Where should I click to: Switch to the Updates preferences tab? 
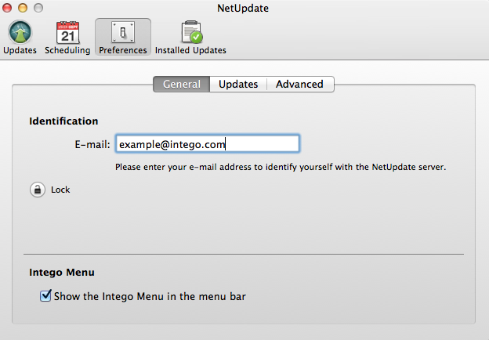click(238, 84)
